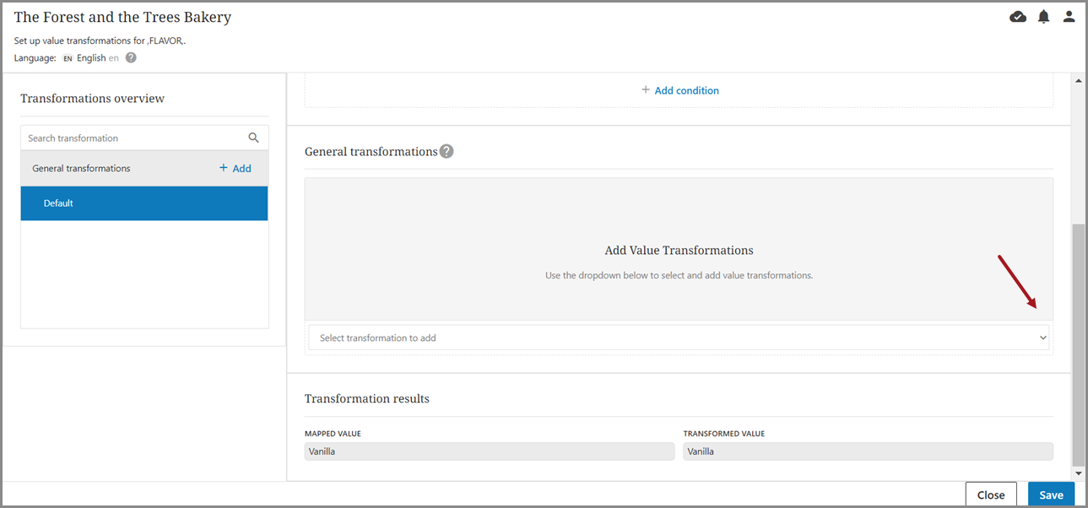
Task: Click the magnifier icon in the search box
Action: coord(253,138)
